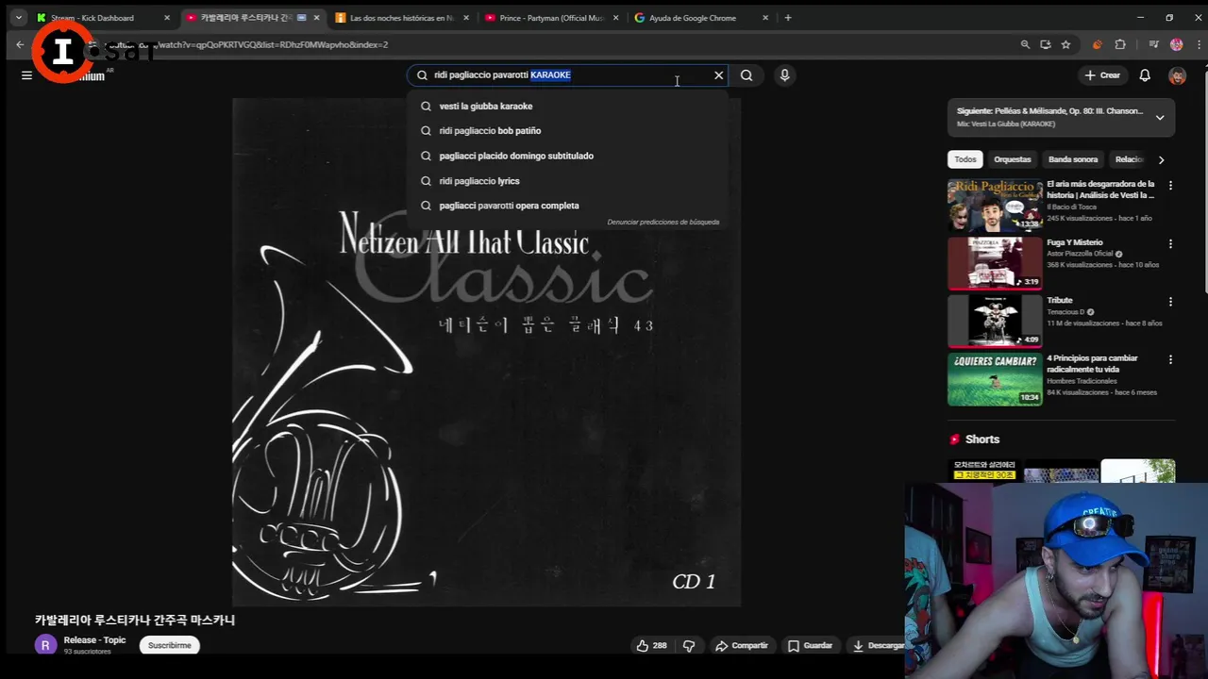The image size is (1208, 679).
Task: Like the video with thumbs up 288
Action: [x=651, y=646]
